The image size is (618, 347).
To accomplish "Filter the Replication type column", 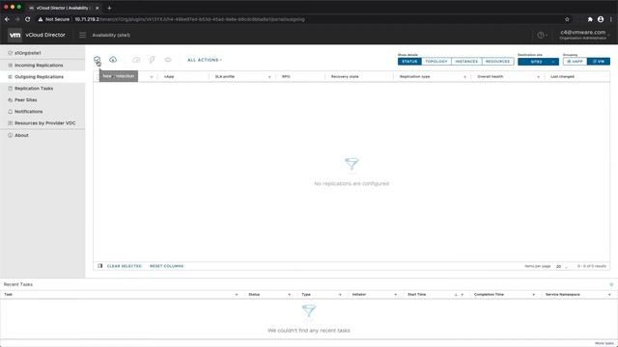I will pyautogui.click(x=465, y=77).
